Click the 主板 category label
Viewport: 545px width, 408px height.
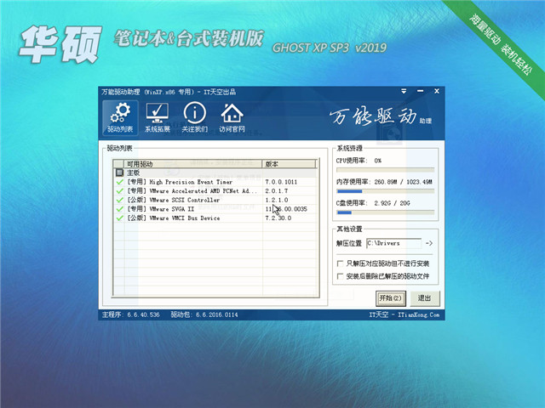tap(133, 173)
